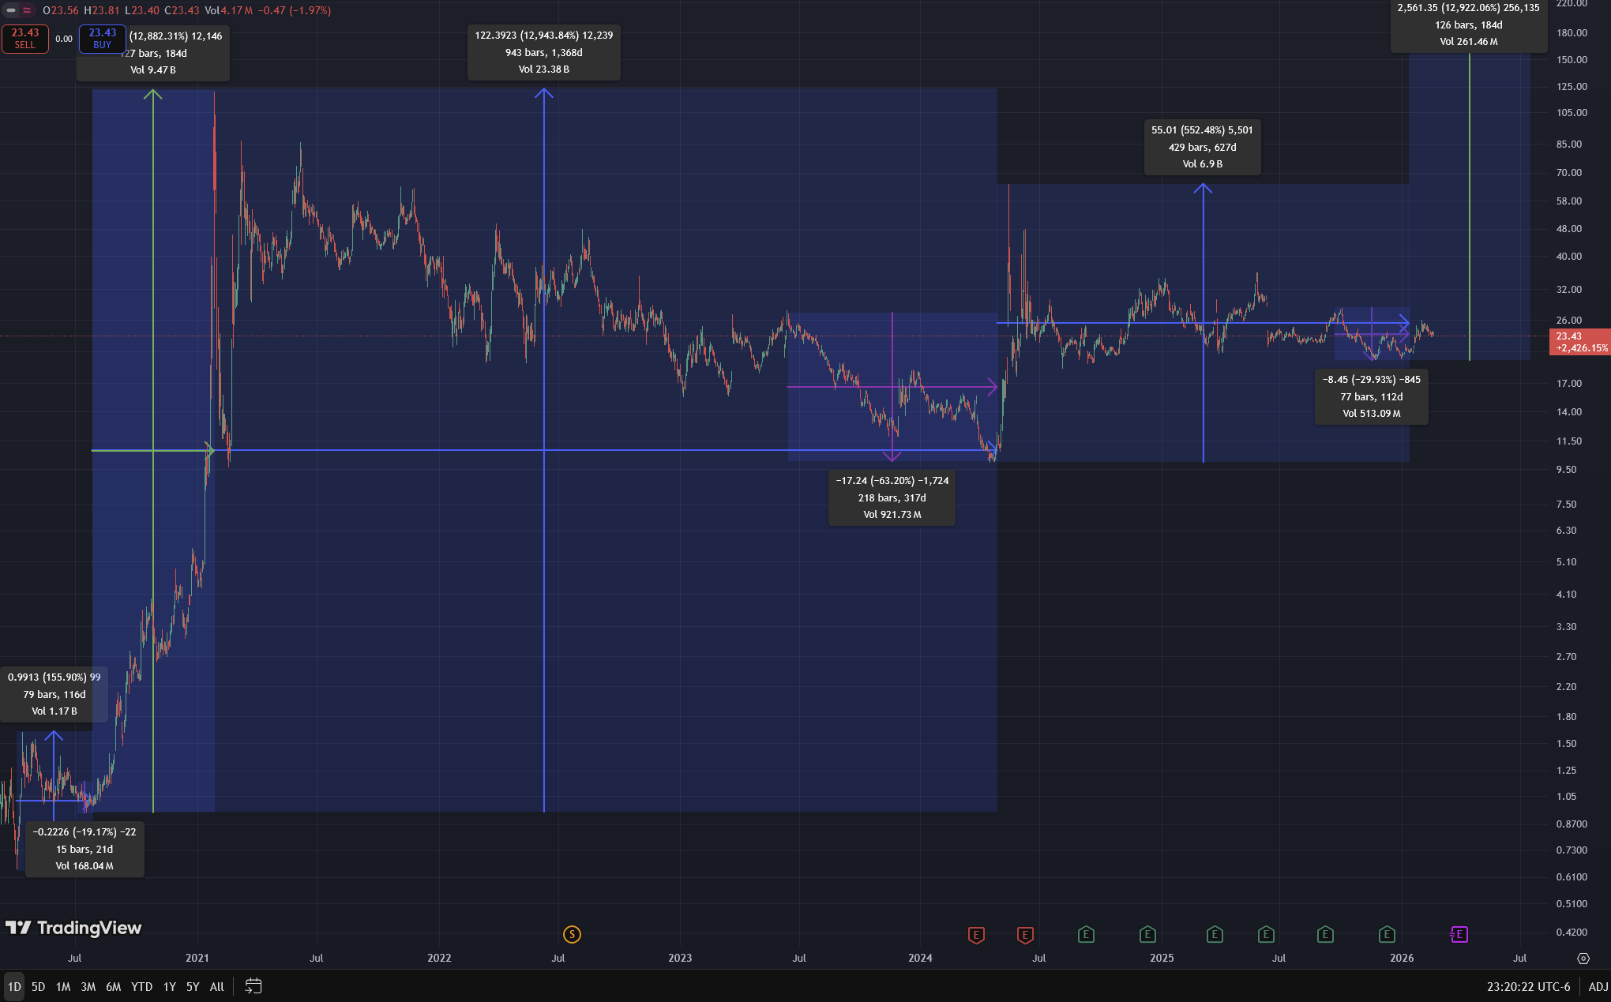Click the purple upcoming earnings E marker
The image size is (1611, 1002).
pyautogui.click(x=1459, y=935)
